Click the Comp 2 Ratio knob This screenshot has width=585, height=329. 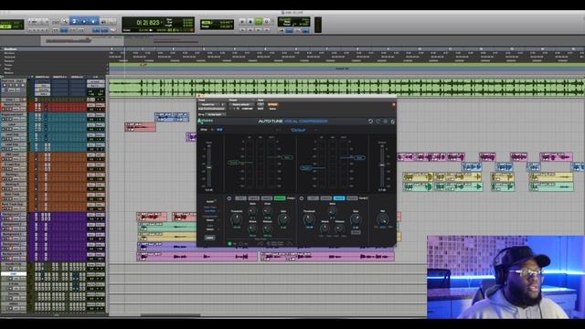[x=332, y=211]
